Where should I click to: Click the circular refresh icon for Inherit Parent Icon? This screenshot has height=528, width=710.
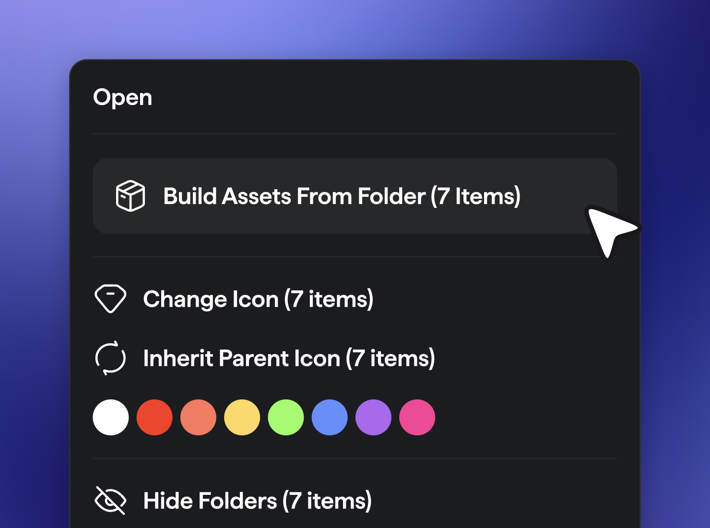click(x=111, y=358)
